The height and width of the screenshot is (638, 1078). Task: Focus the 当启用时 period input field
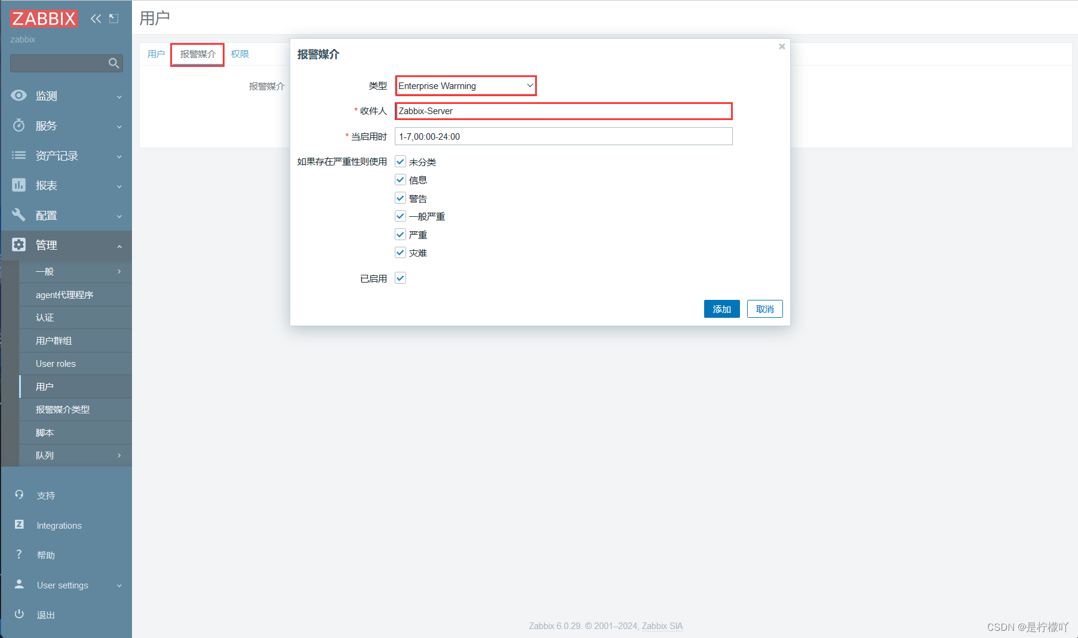coord(564,136)
